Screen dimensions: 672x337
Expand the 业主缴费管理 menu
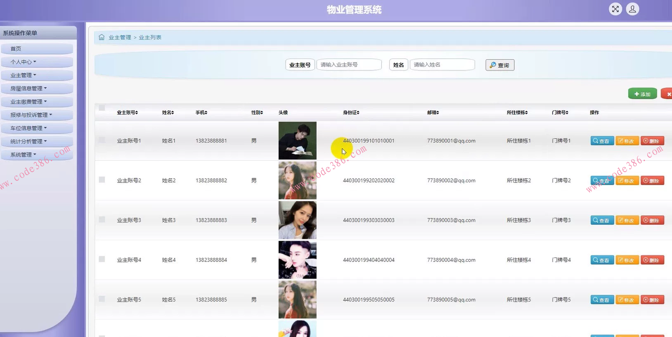coord(37,101)
